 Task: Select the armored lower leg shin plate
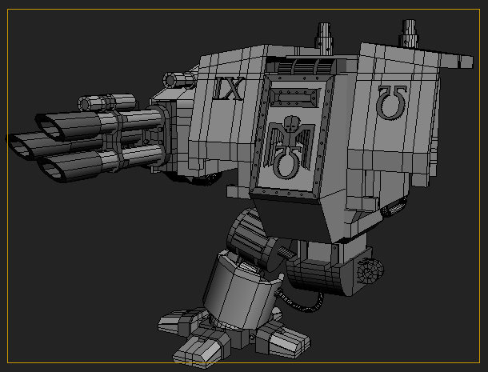(x=242, y=290)
